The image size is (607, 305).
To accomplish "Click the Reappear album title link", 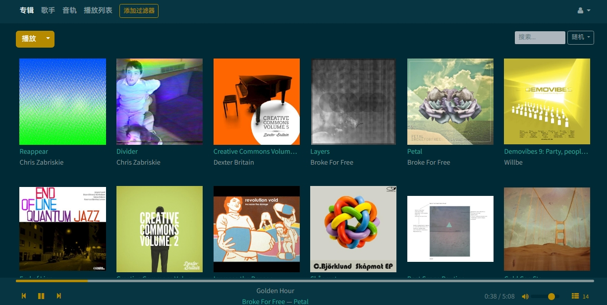I will 34,152.
